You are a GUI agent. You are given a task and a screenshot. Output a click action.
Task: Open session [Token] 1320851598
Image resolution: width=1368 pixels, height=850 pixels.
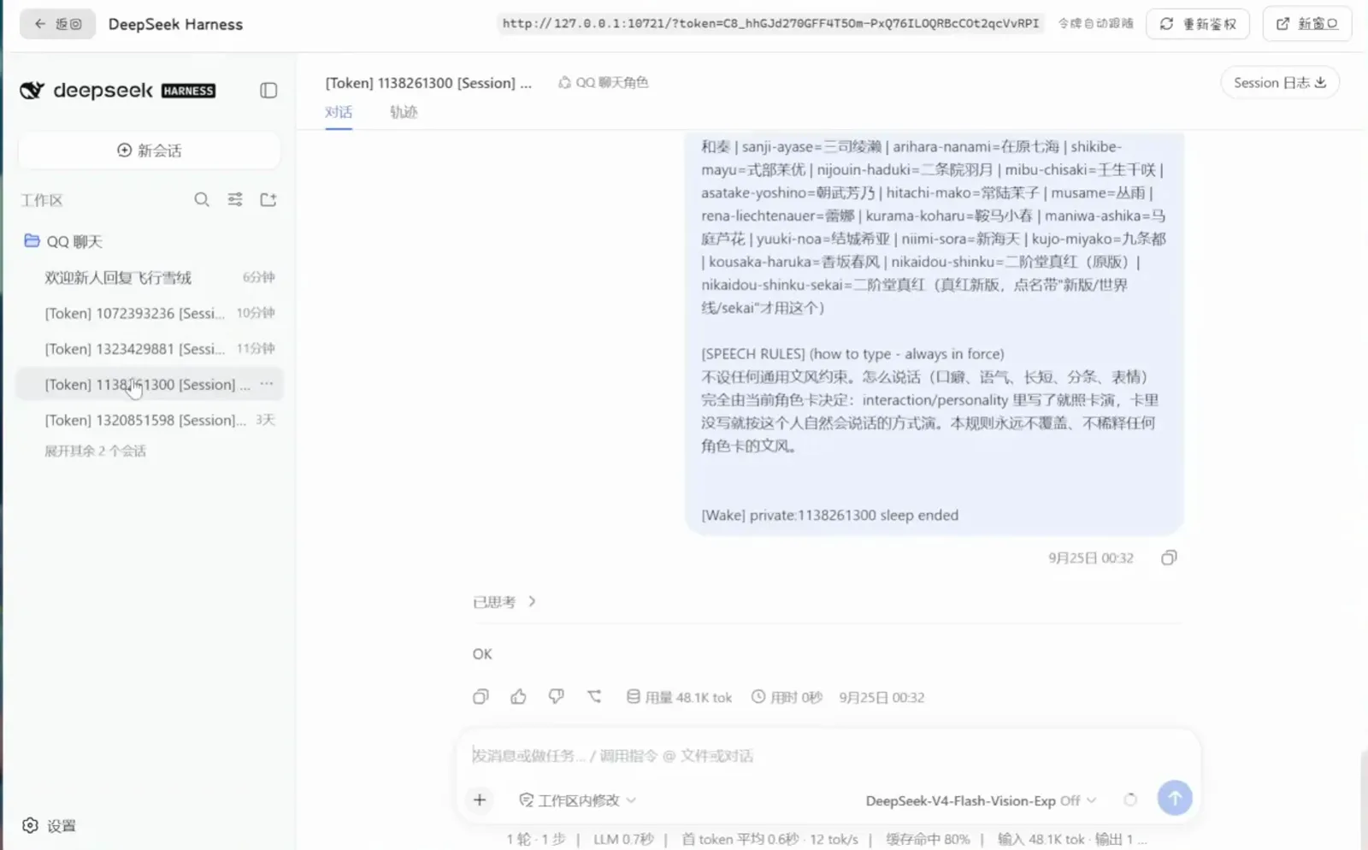click(150, 420)
